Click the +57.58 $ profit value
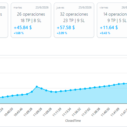The width and height of the screenshot is (127, 127). click(66, 28)
